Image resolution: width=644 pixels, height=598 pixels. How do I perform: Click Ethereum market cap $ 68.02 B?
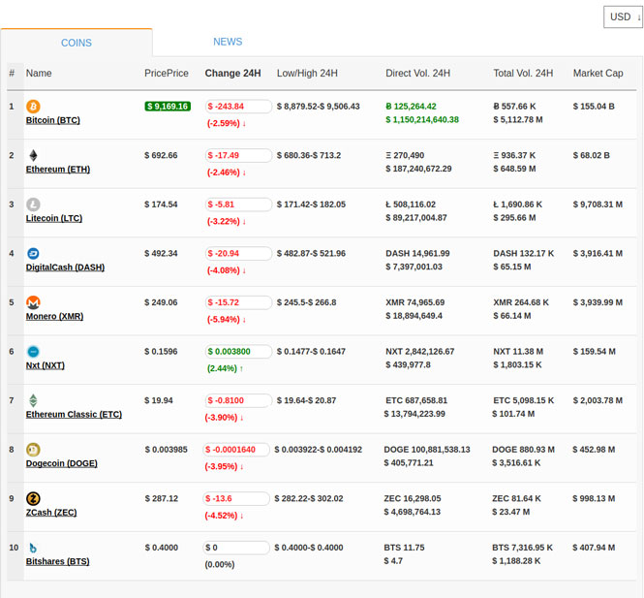coord(592,155)
